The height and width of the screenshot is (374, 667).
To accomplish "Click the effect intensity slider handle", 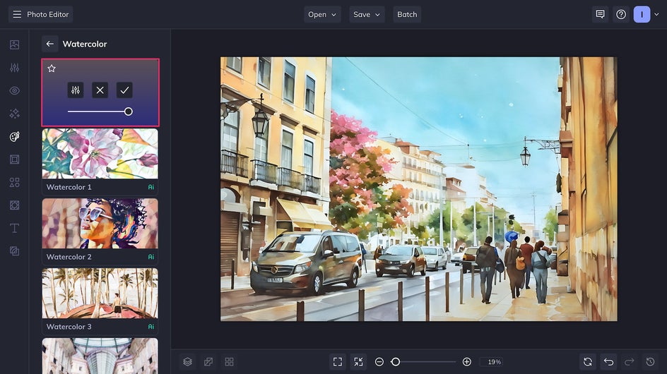I will pyautogui.click(x=129, y=111).
